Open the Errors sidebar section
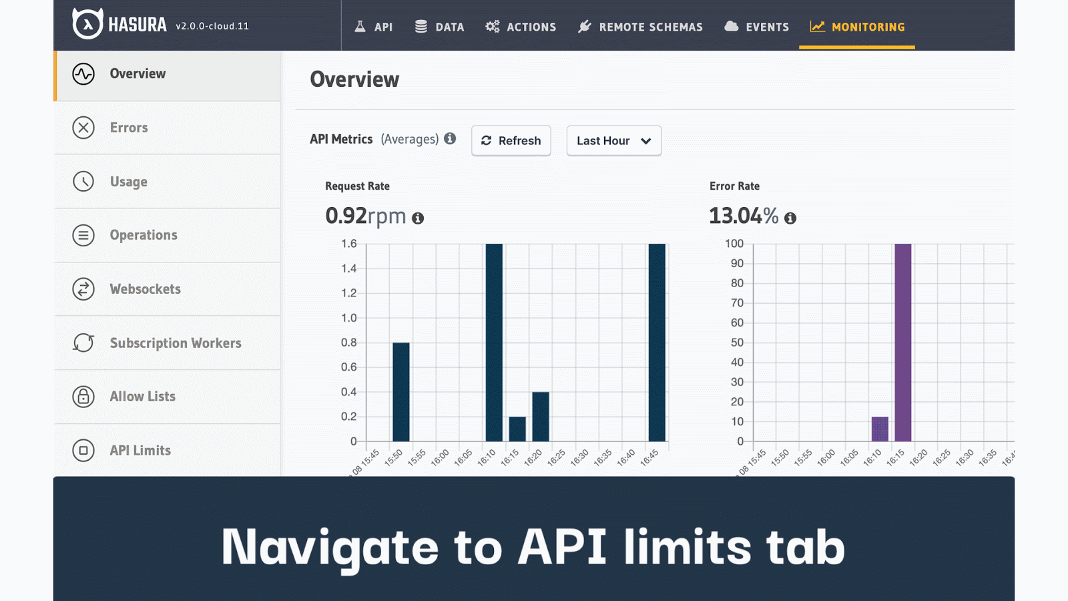 (x=167, y=128)
